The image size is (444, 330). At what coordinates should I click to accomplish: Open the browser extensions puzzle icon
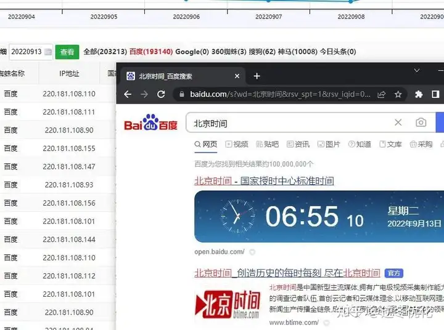pyautogui.click(x=419, y=94)
